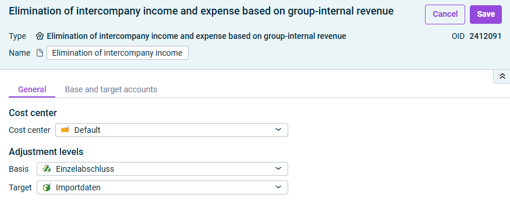Image resolution: width=510 pixels, height=213 pixels.
Task: Save the elimination settings
Action: [x=486, y=15]
